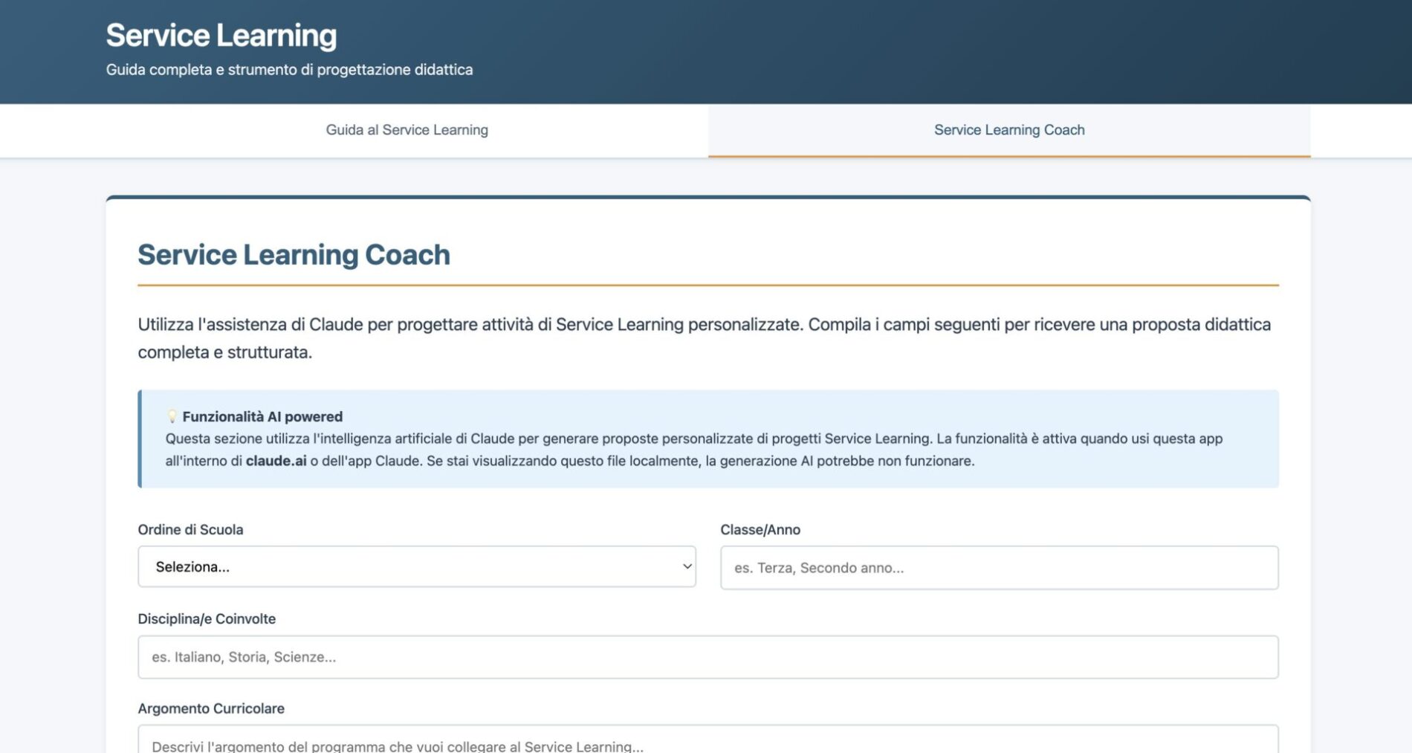
Task: Click the lightbulb icon in the info box
Action: click(x=172, y=416)
